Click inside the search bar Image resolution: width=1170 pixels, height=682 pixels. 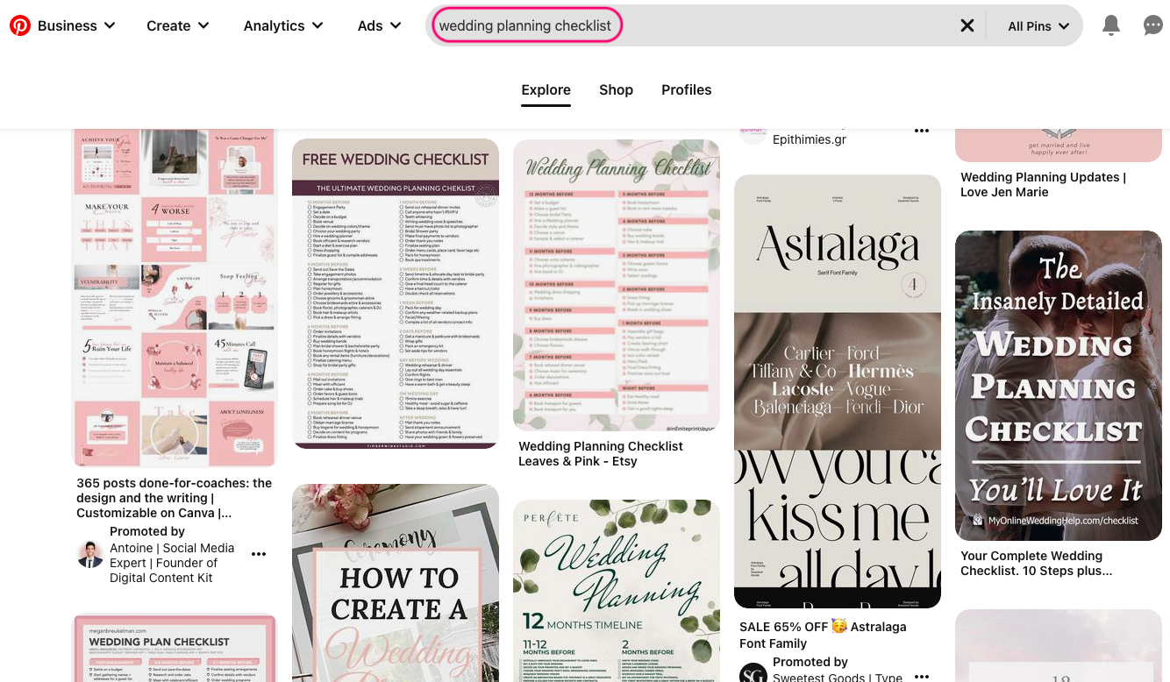coord(526,25)
